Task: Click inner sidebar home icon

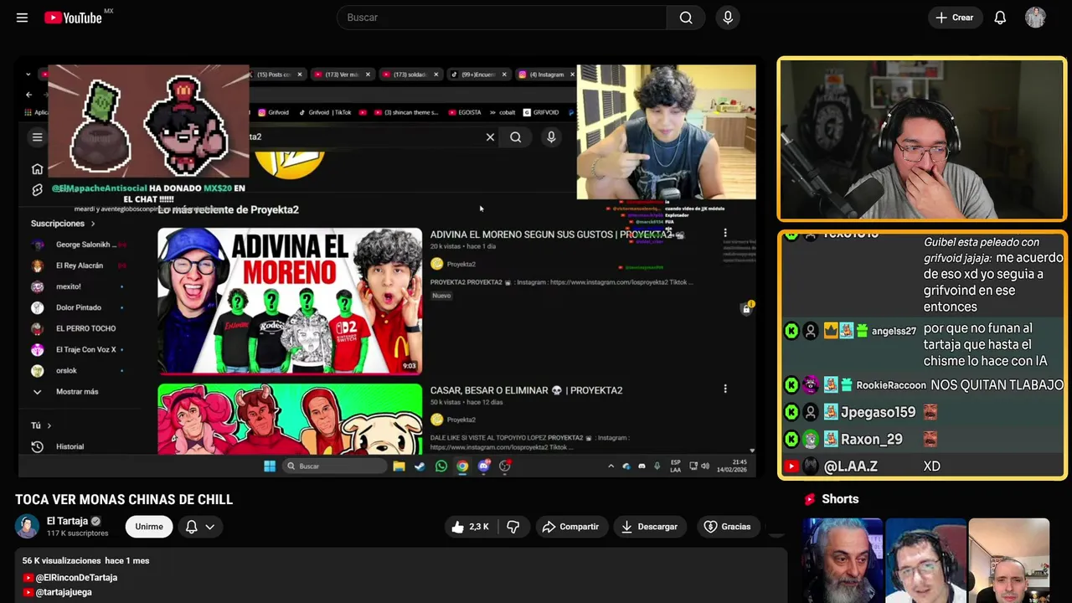Action: (37, 169)
